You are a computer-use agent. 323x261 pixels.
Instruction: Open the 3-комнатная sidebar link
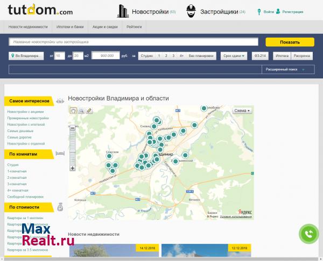[x=17, y=184]
